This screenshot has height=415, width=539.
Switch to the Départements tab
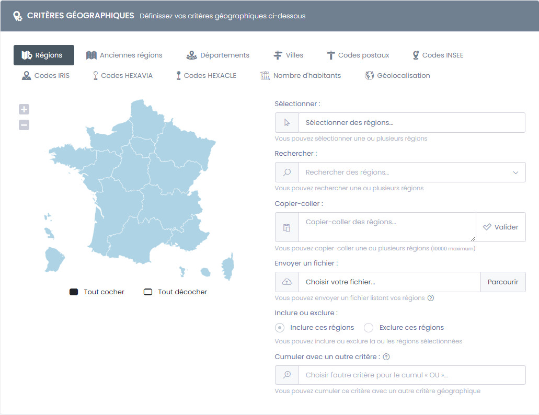tap(218, 55)
